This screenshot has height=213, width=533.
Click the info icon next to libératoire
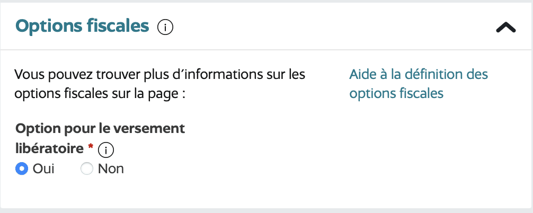coord(106,150)
